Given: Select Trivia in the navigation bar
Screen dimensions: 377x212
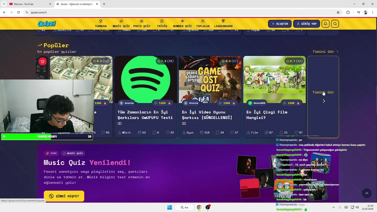Looking at the screenshot, I should coord(162,24).
